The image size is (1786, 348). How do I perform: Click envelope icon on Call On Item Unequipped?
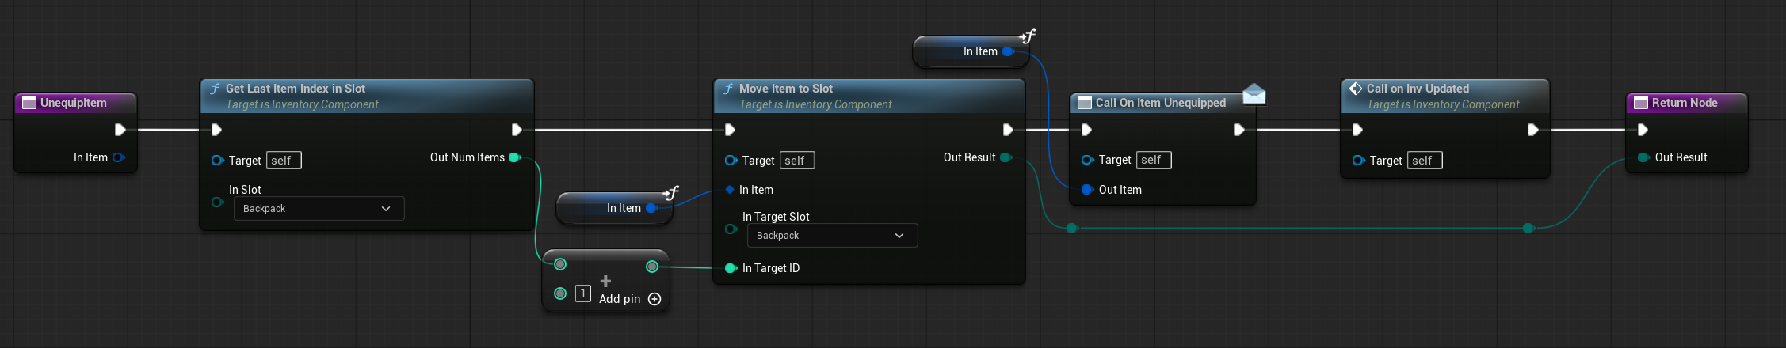pyautogui.click(x=1254, y=95)
